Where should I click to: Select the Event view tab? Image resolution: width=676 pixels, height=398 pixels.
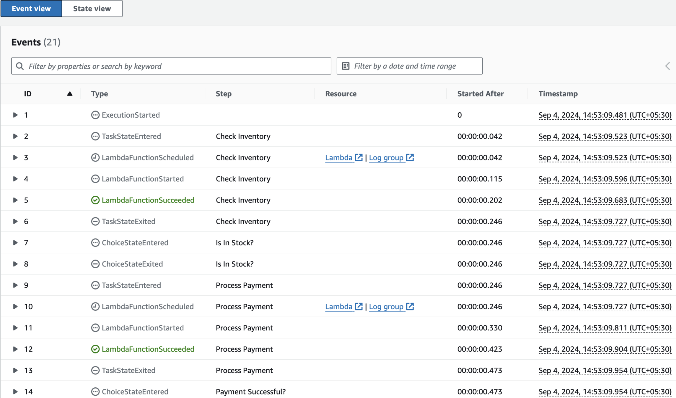tap(31, 9)
